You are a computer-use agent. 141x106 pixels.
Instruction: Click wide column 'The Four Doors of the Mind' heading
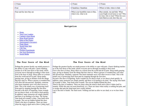click(89, 62)
